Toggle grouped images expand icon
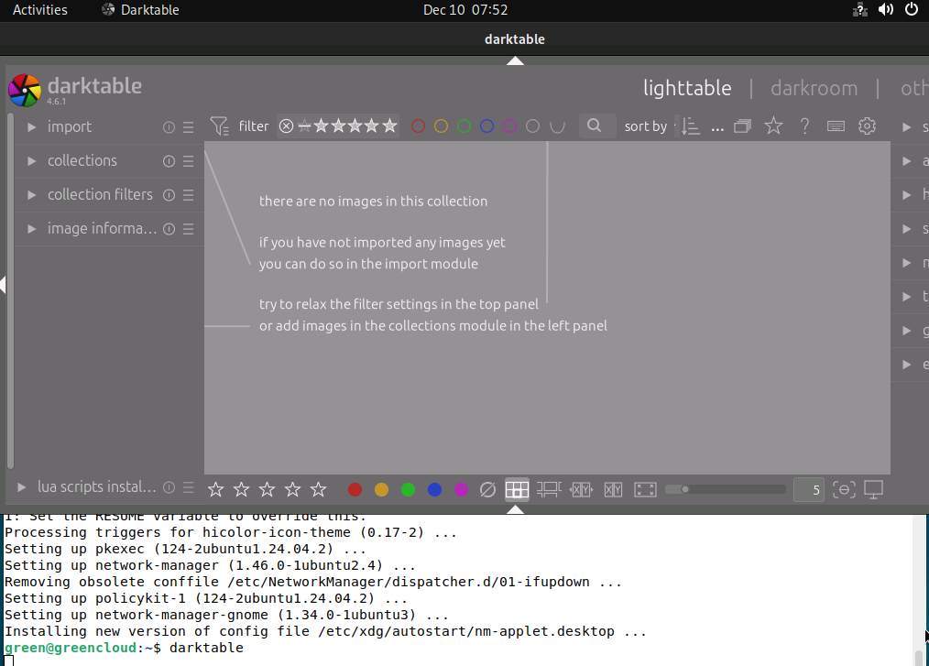Screen dimensions: 929x666 pos(742,126)
